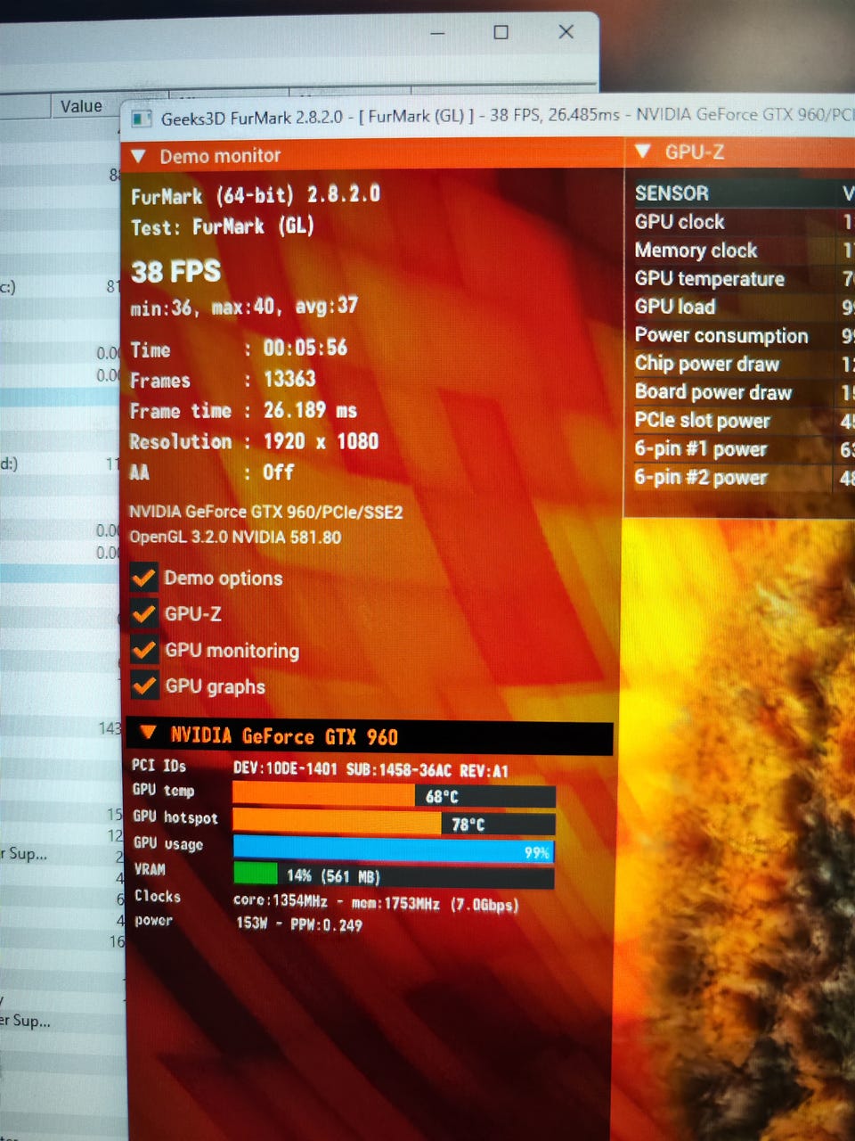Toggle the GPU monitoring checkbox
This screenshot has width=855, height=1141.
[x=143, y=650]
